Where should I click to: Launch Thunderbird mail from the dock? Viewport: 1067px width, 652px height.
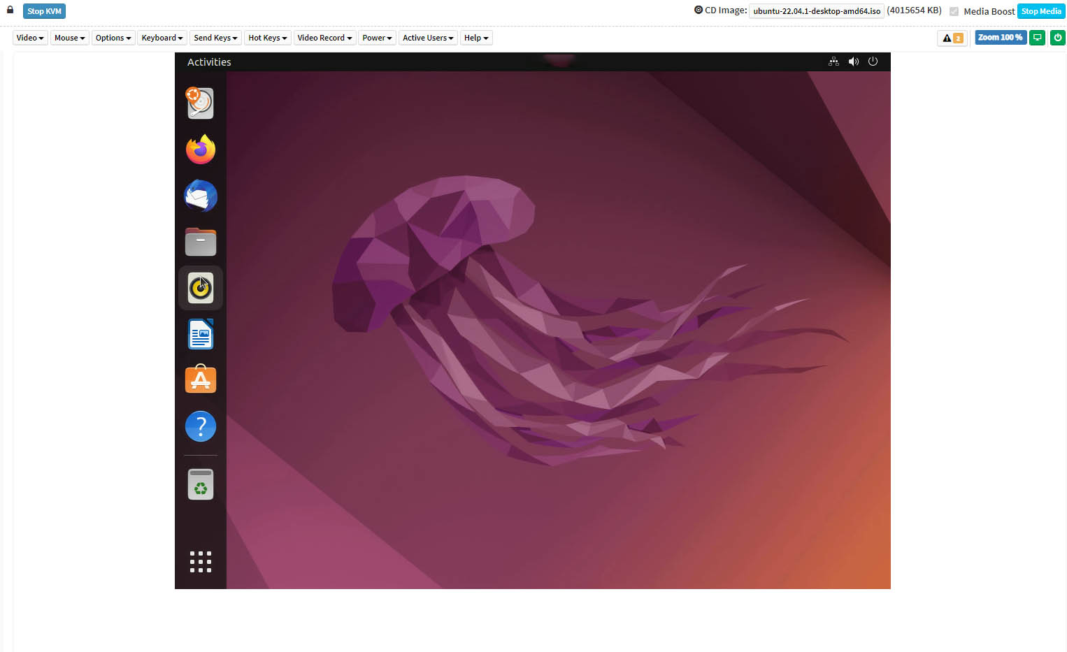[x=201, y=196]
